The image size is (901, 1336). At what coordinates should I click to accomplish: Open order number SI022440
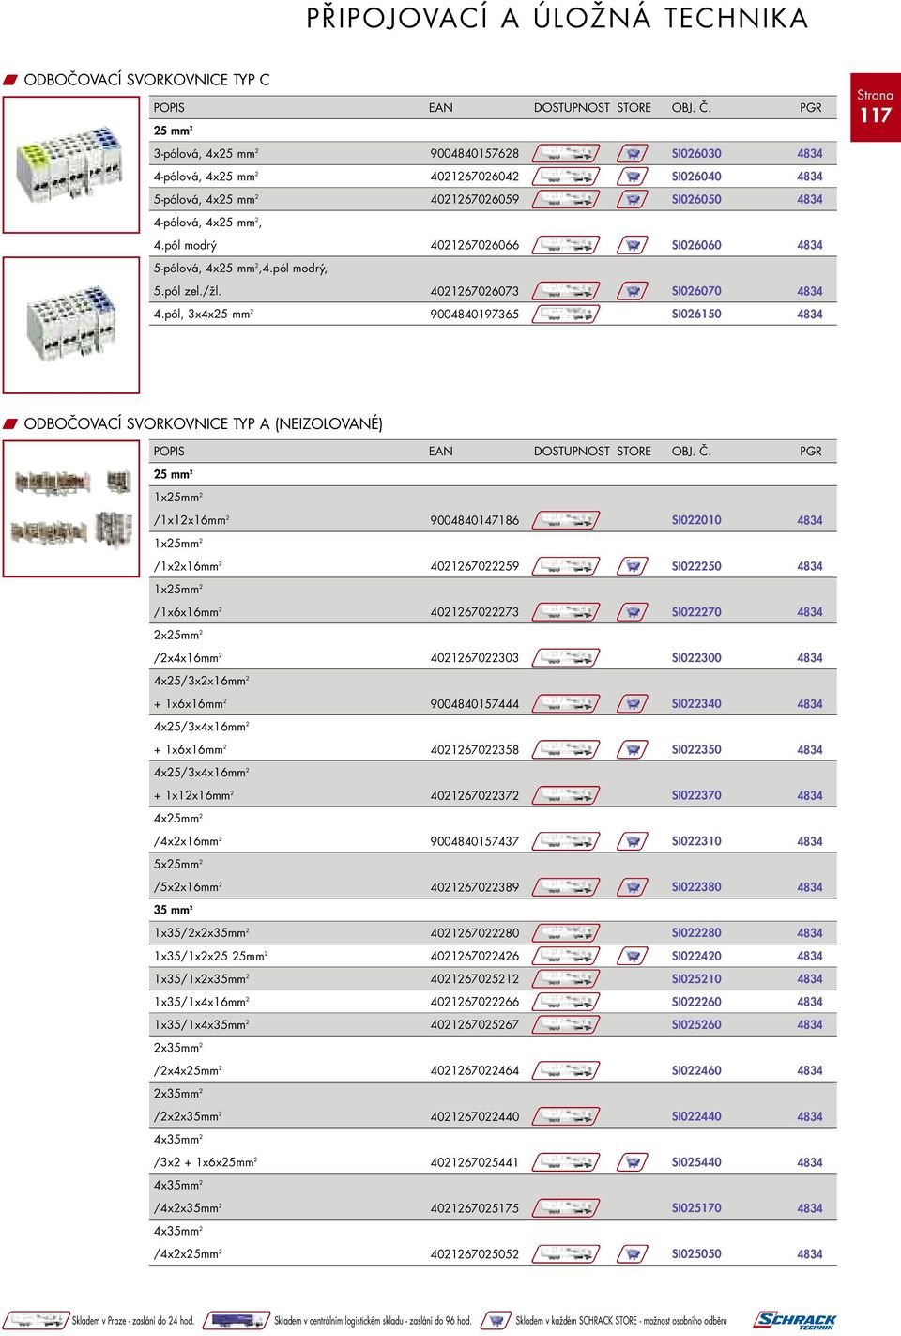coord(696,1116)
